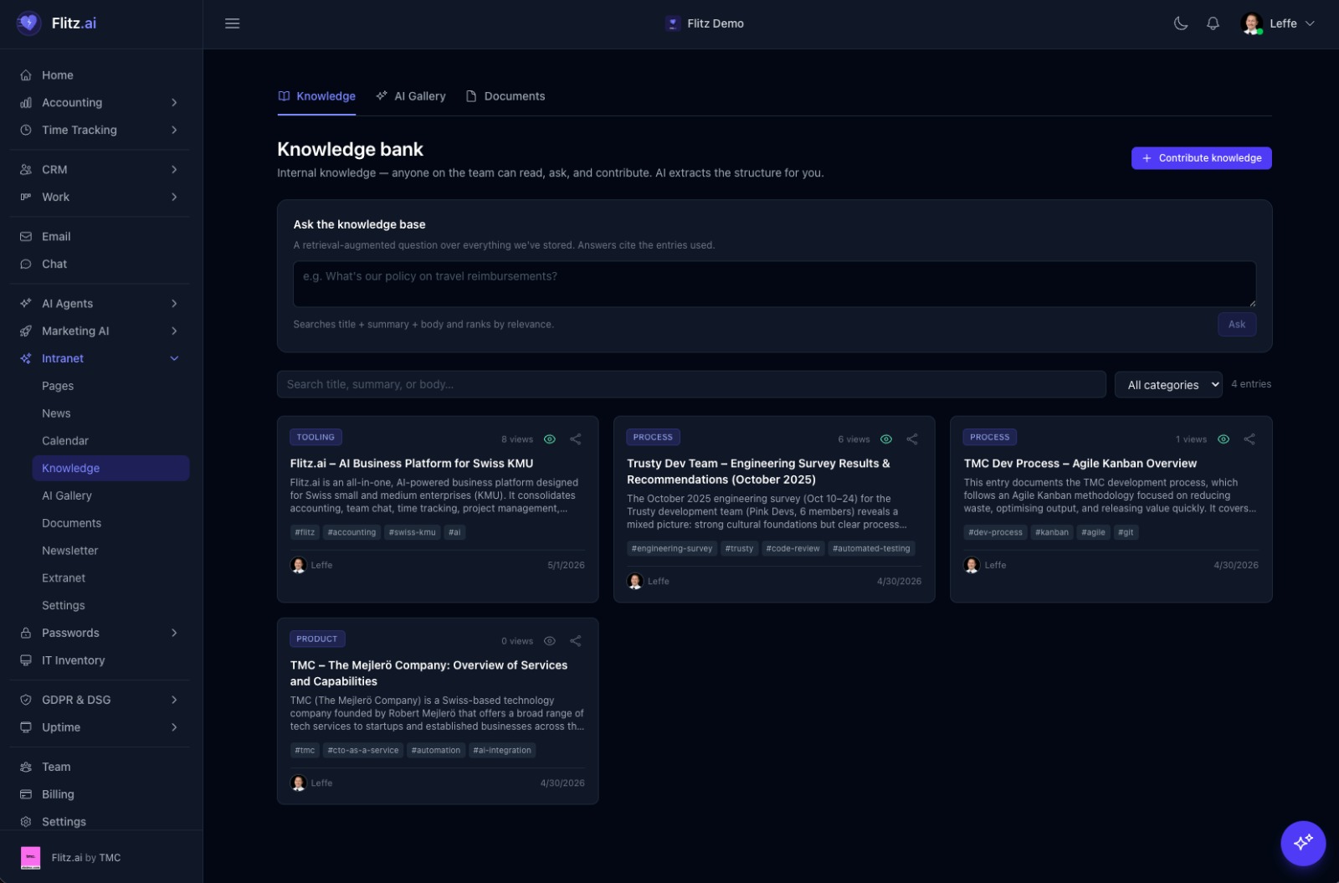Switch to the Documents tab

tap(505, 96)
